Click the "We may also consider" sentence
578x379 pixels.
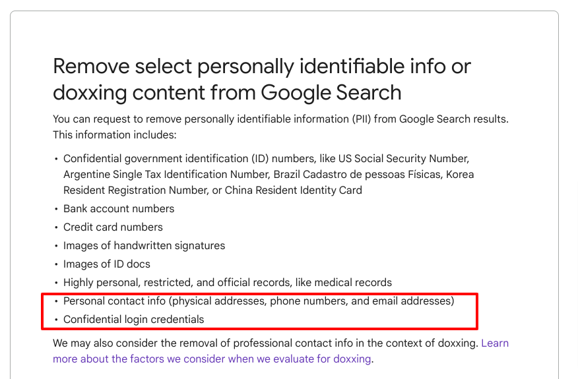coord(265,343)
